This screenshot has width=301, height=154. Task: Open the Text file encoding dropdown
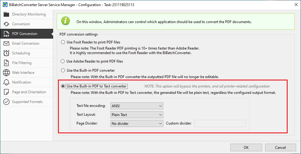pos(137,106)
